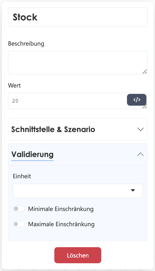Collapse the Validierung section

78,154
